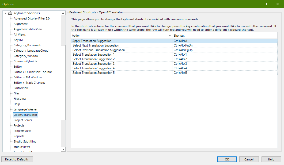Minimize the Options window
284x165 pixels.
pyautogui.click(x=253, y=4)
